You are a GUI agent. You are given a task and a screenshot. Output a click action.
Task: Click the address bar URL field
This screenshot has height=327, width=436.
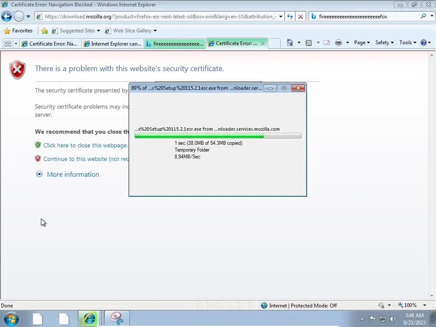[x=159, y=17]
